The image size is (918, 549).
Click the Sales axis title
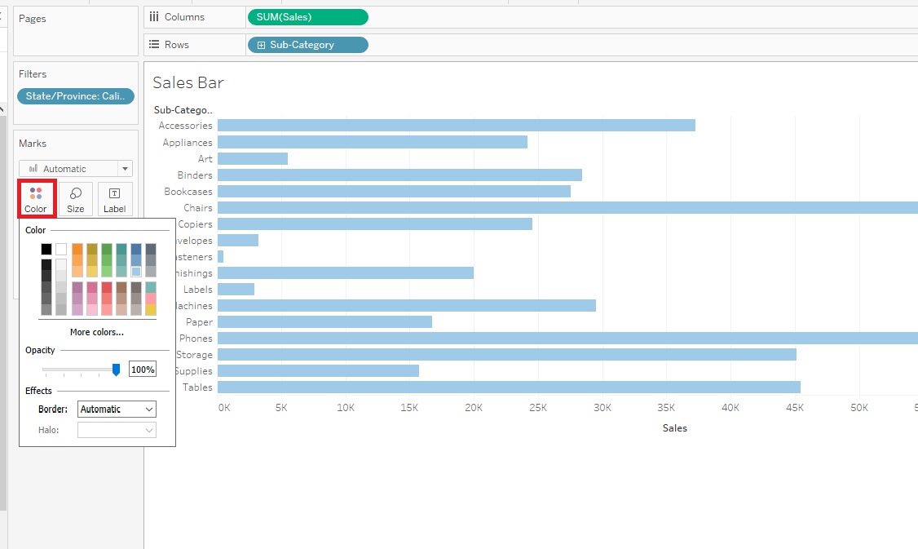[x=674, y=428]
